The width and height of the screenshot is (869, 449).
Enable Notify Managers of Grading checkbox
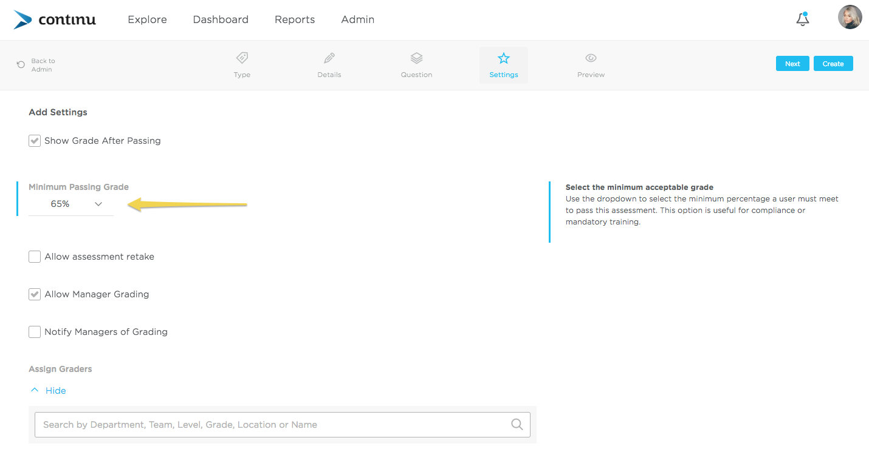(x=35, y=332)
